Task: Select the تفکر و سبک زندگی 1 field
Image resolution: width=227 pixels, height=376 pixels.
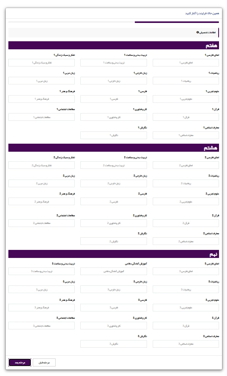Action: [x=42, y=63]
